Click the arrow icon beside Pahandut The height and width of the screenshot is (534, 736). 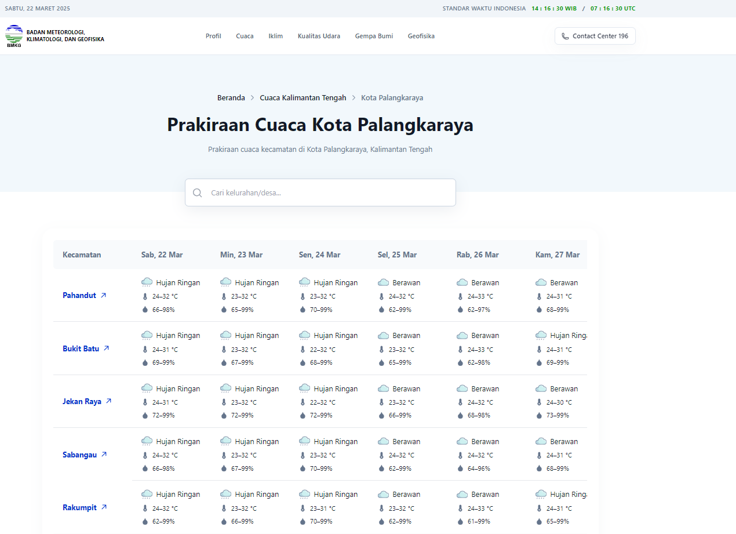(103, 295)
